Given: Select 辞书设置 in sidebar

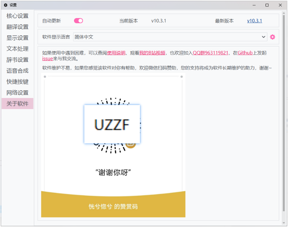Looking at the screenshot, I should [x=17, y=60].
